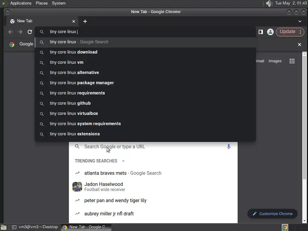Click the Search Google or type a URL box

[x=153, y=147]
